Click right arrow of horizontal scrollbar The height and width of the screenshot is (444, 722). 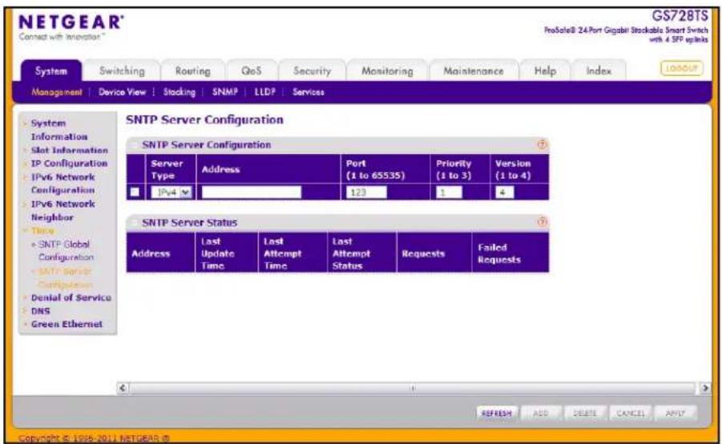click(704, 388)
